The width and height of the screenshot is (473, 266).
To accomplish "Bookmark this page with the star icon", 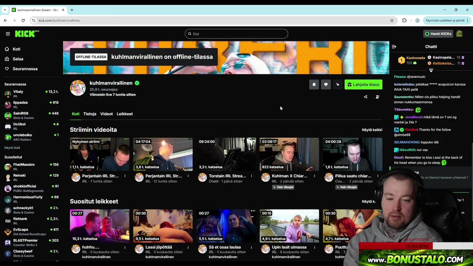I will (392, 20).
